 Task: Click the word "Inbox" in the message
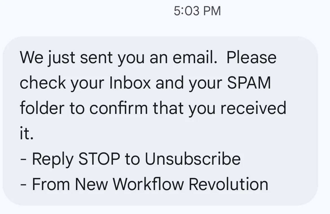click(130, 83)
